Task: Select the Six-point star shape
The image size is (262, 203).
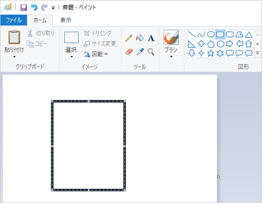Action: pos(220,53)
